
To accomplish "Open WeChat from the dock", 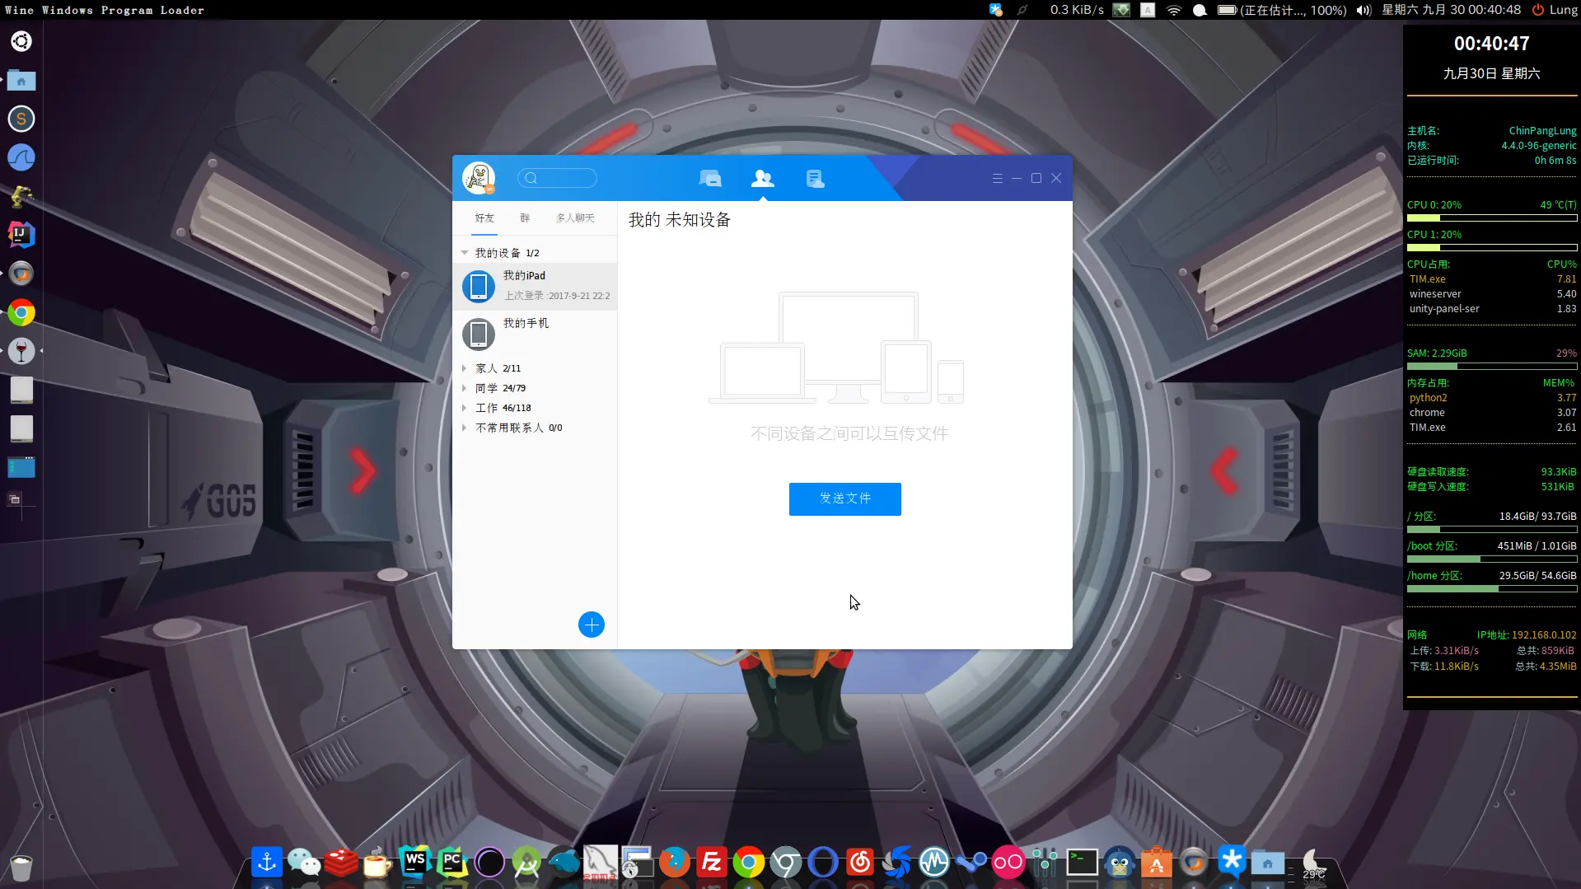I will [304, 863].
